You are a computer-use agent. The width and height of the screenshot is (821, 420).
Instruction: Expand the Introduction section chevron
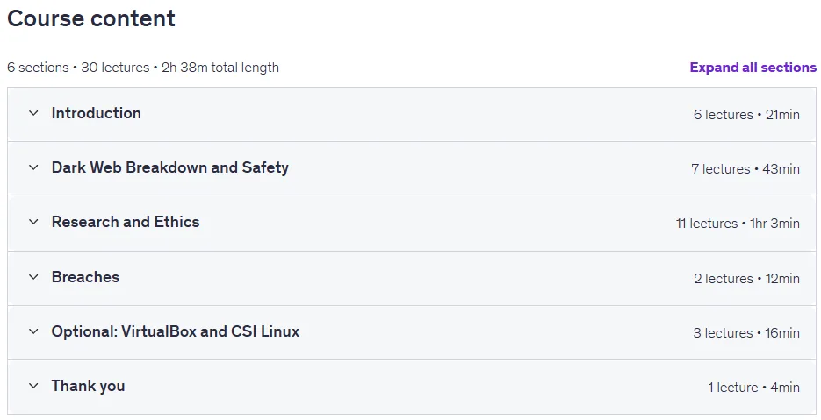pyautogui.click(x=33, y=113)
